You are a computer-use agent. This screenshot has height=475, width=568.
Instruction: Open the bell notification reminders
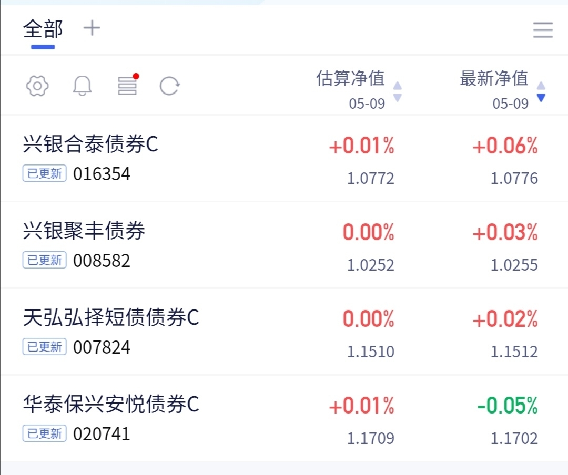point(82,86)
